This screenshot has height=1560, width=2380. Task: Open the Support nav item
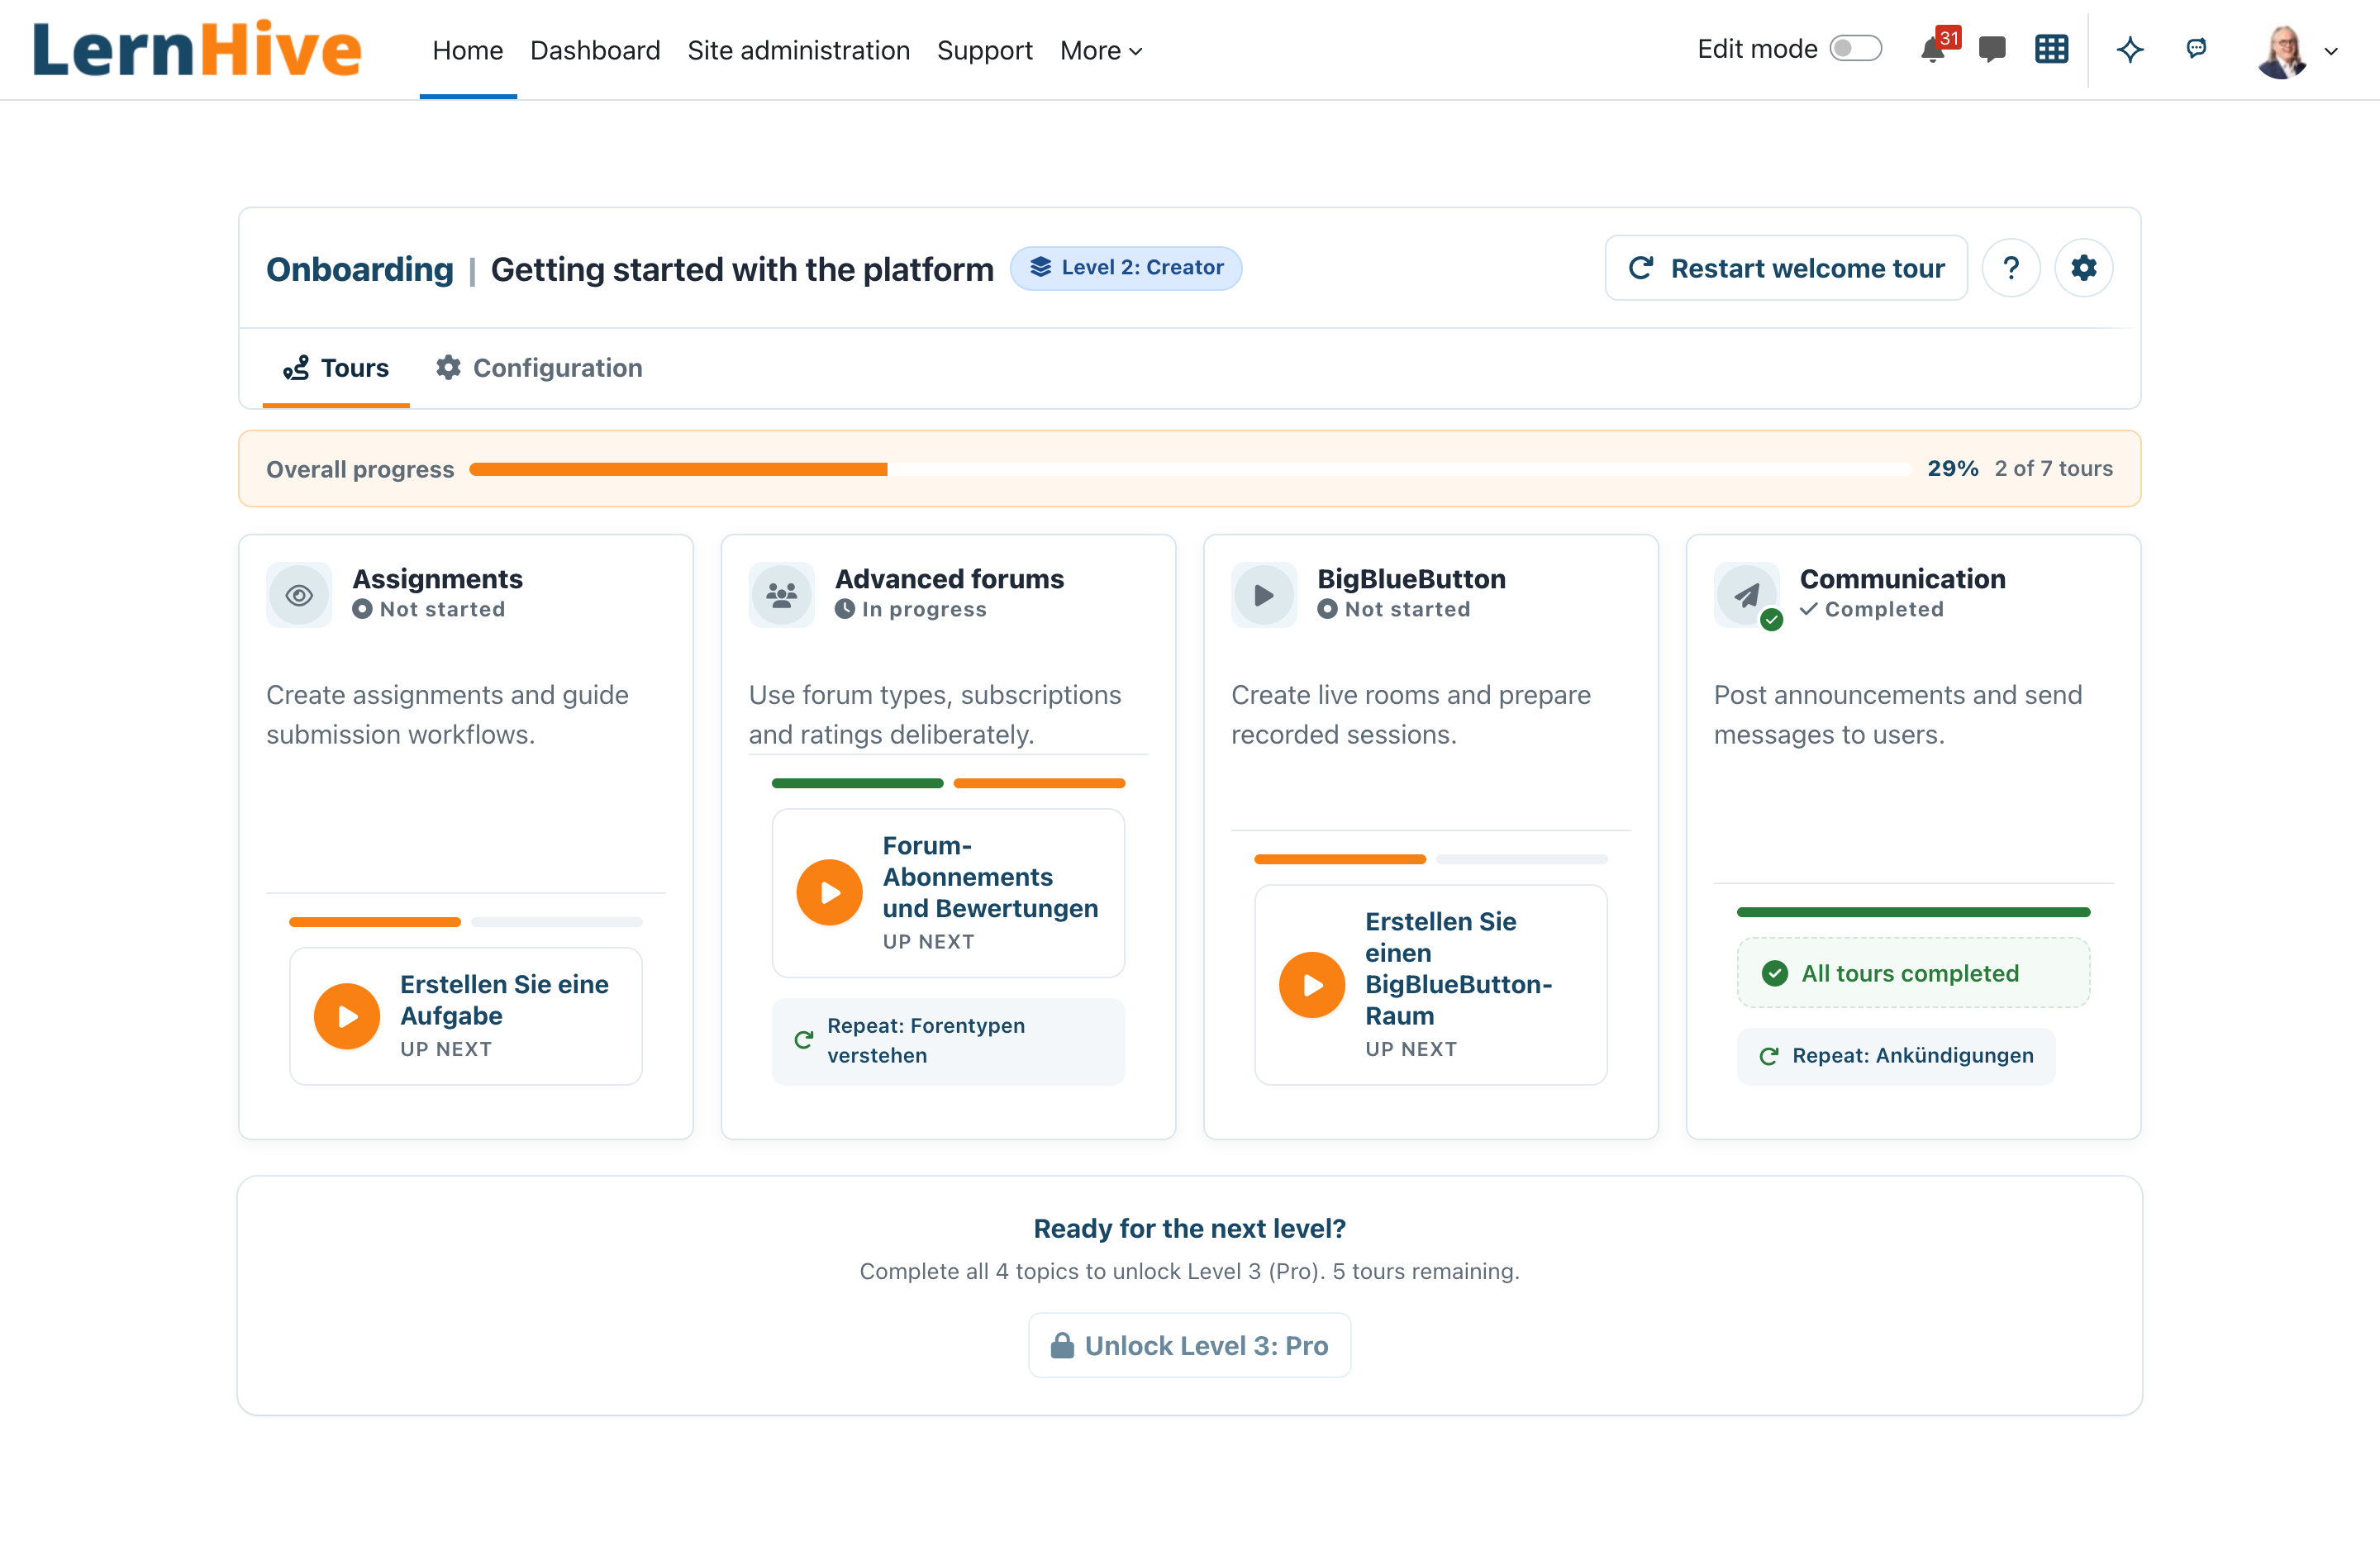(x=984, y=50)
